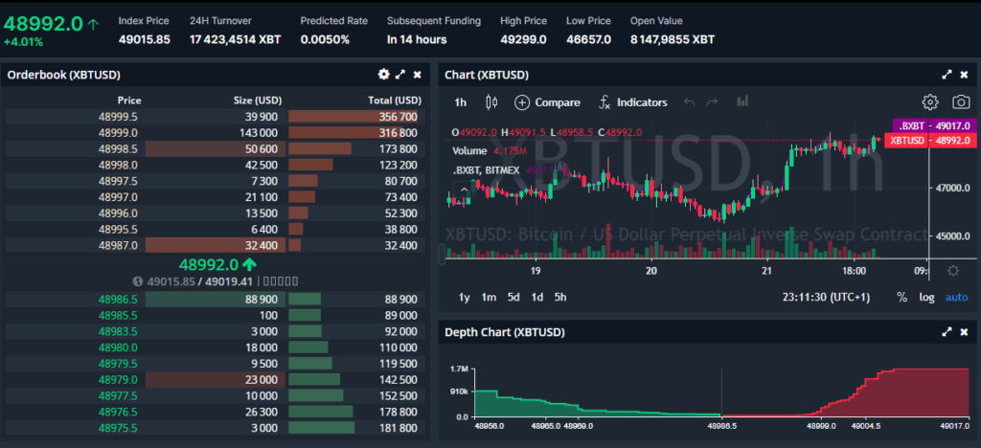Toggle log scale on chart
Image resolution: width=981 pixels, height=448 pixels.
(x=926, y=298)
